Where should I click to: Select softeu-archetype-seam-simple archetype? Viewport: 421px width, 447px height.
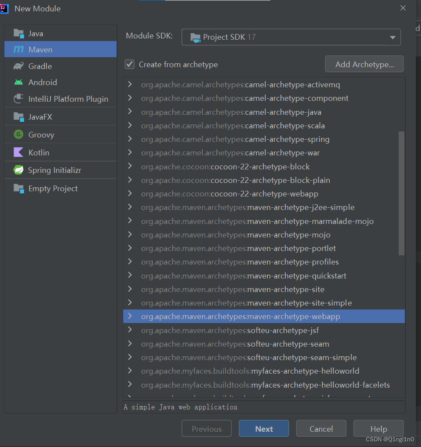click(264, 357)
